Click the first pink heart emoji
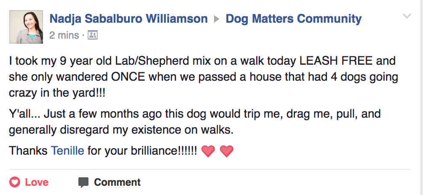This screenshot has width=423, height=195. (208, 151)
